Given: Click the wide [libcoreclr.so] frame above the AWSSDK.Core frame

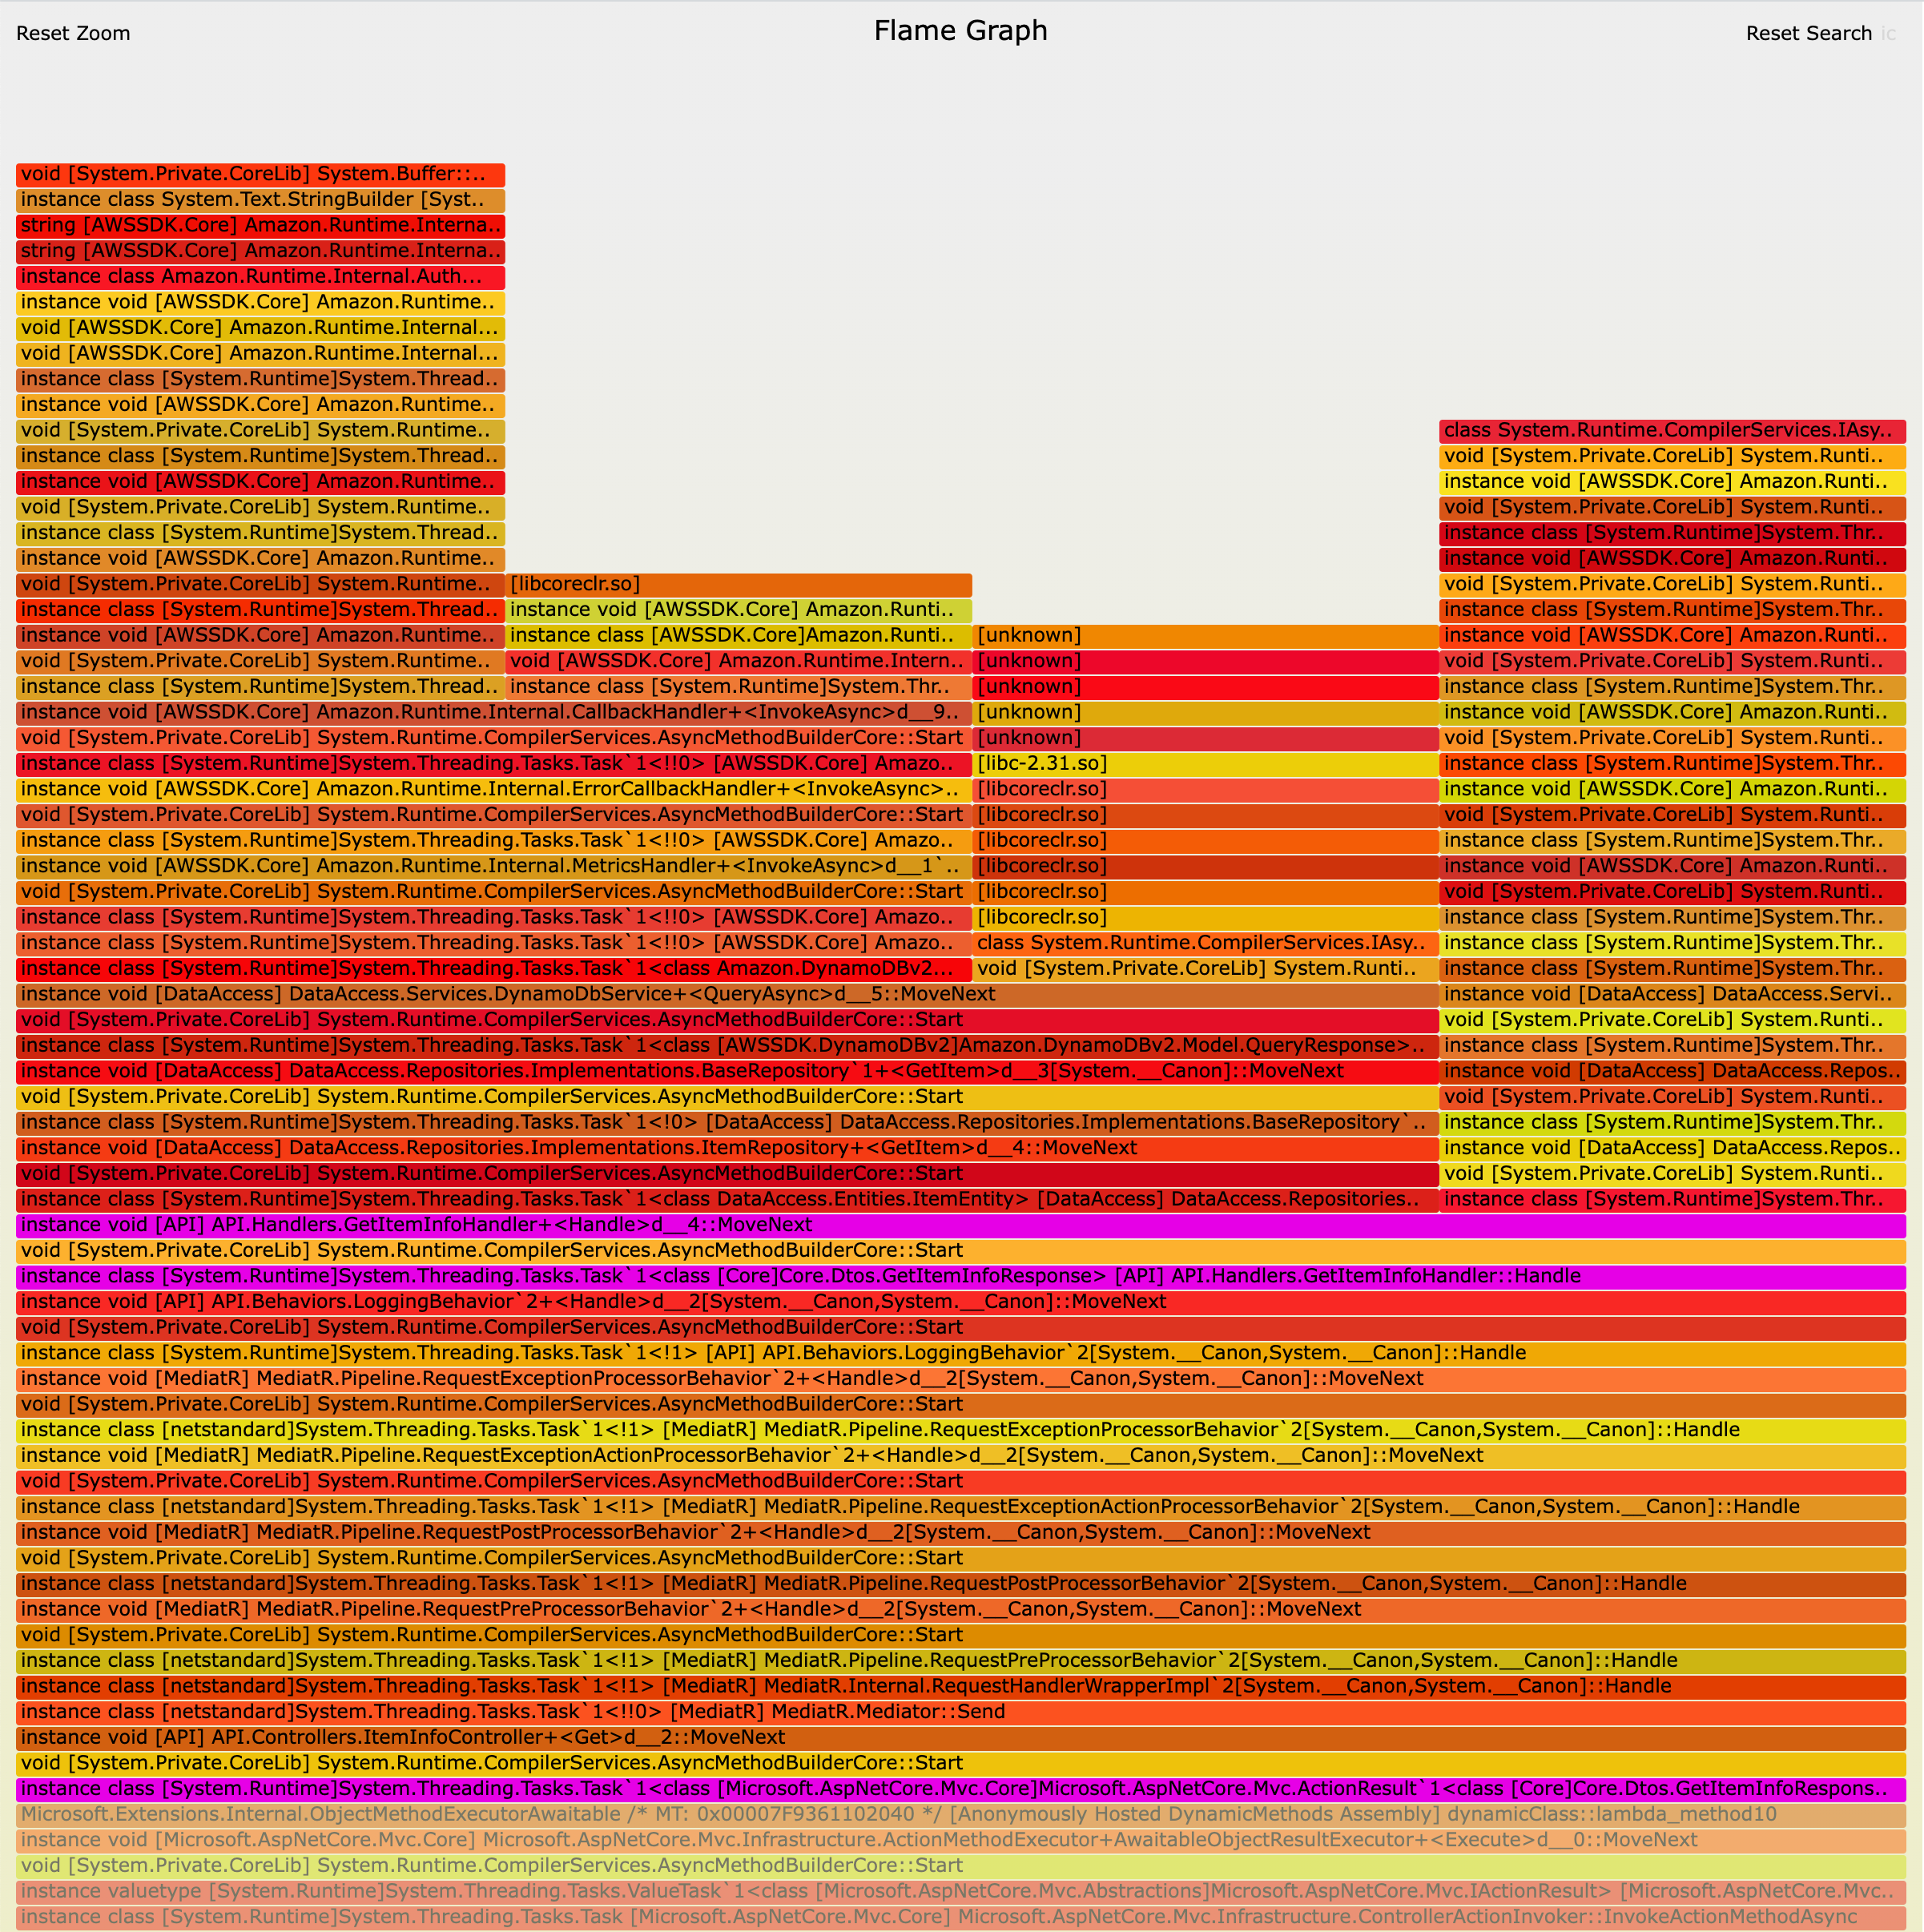Looking at the screenshot, I should 738,584.
